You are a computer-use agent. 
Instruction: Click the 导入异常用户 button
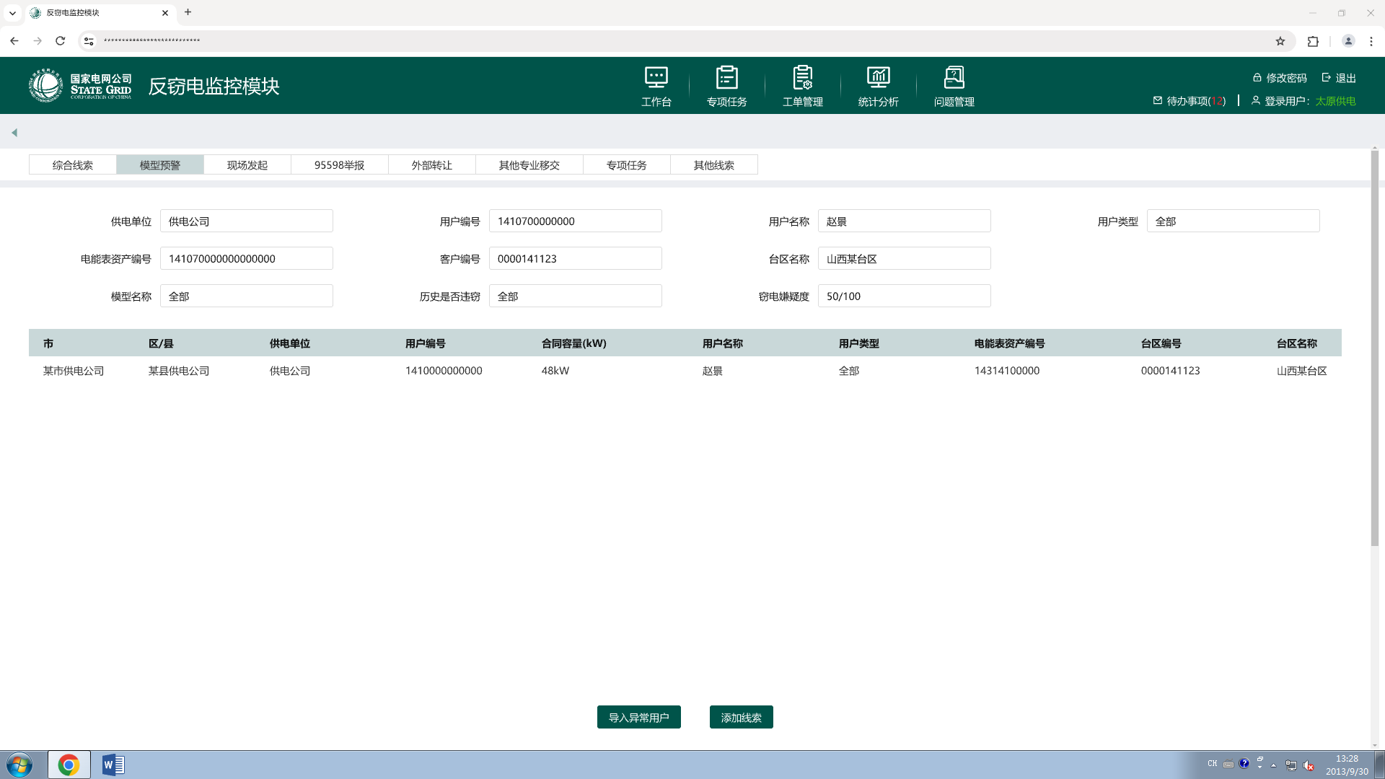coord(638,718)
